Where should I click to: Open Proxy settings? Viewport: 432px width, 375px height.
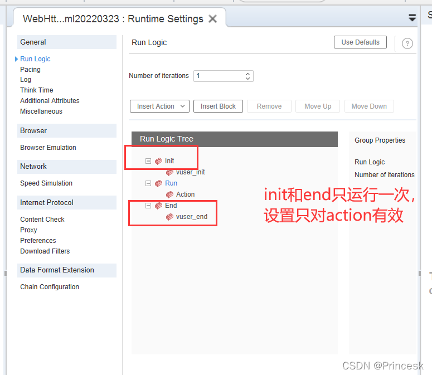tap(28, 230)
